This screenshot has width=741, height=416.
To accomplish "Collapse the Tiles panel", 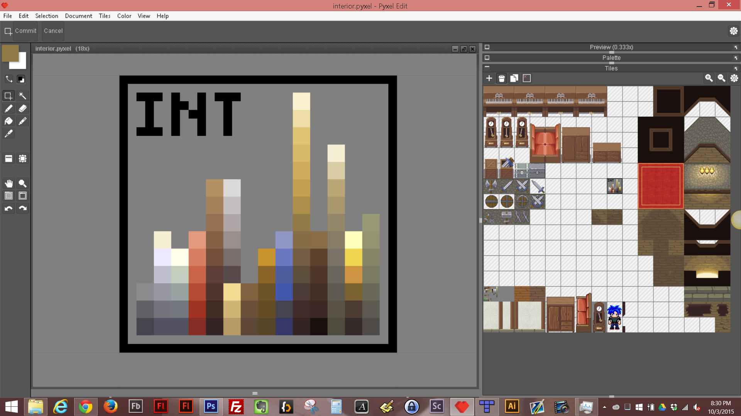I will [487, 67].
